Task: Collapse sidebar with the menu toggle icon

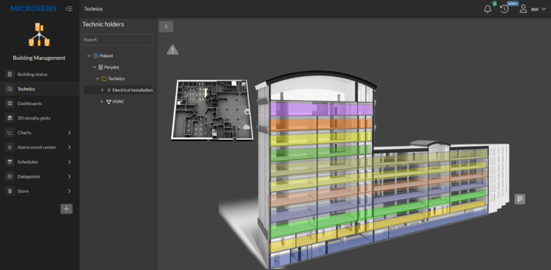Action: [69, 9]
